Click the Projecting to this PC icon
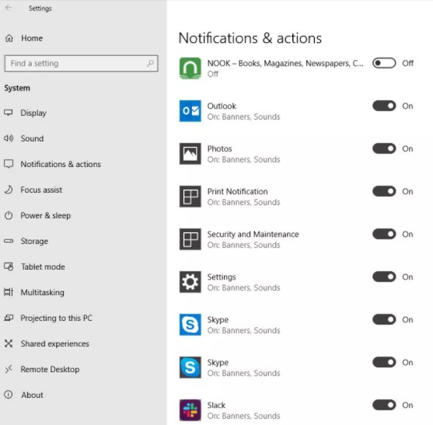Viewport: 433px width, 425px height. [x=9, y=318]
